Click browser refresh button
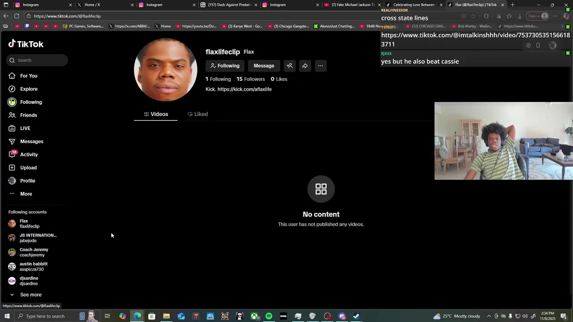573x322 pixels. [17, 16]
